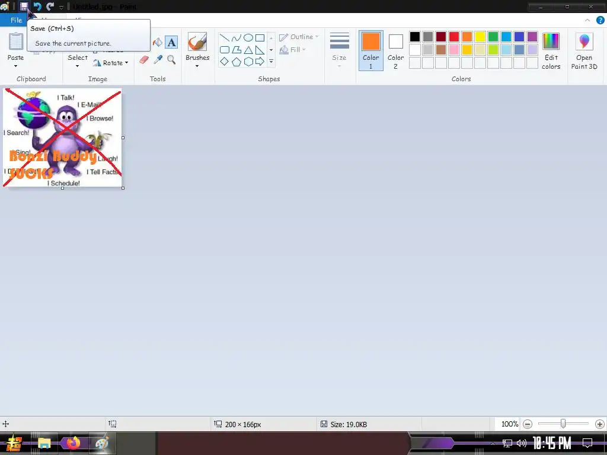Screen dimensions: 607x455
Task: Click the Save icon in quick access toolbar
Action: point(24,6)
